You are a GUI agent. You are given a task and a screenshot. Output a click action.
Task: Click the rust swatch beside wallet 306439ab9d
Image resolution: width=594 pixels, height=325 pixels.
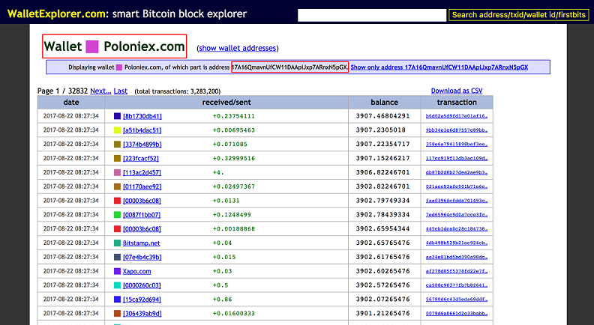[118, 313]
